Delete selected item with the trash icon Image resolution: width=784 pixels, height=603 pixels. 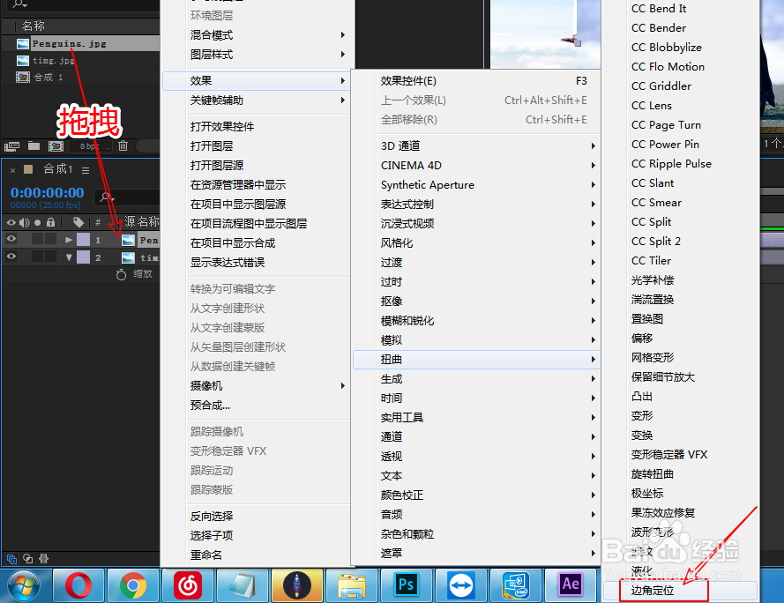tap(123, 146)
